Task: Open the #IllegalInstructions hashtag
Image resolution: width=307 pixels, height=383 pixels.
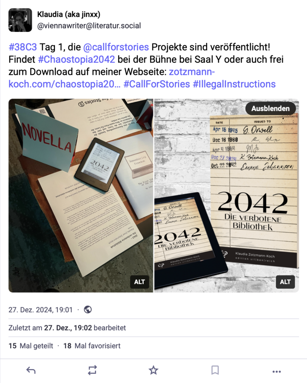Action: (x=234, y=84)
